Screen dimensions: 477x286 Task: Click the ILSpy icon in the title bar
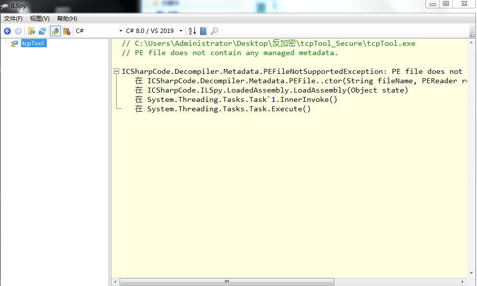(x=4, y=5)
